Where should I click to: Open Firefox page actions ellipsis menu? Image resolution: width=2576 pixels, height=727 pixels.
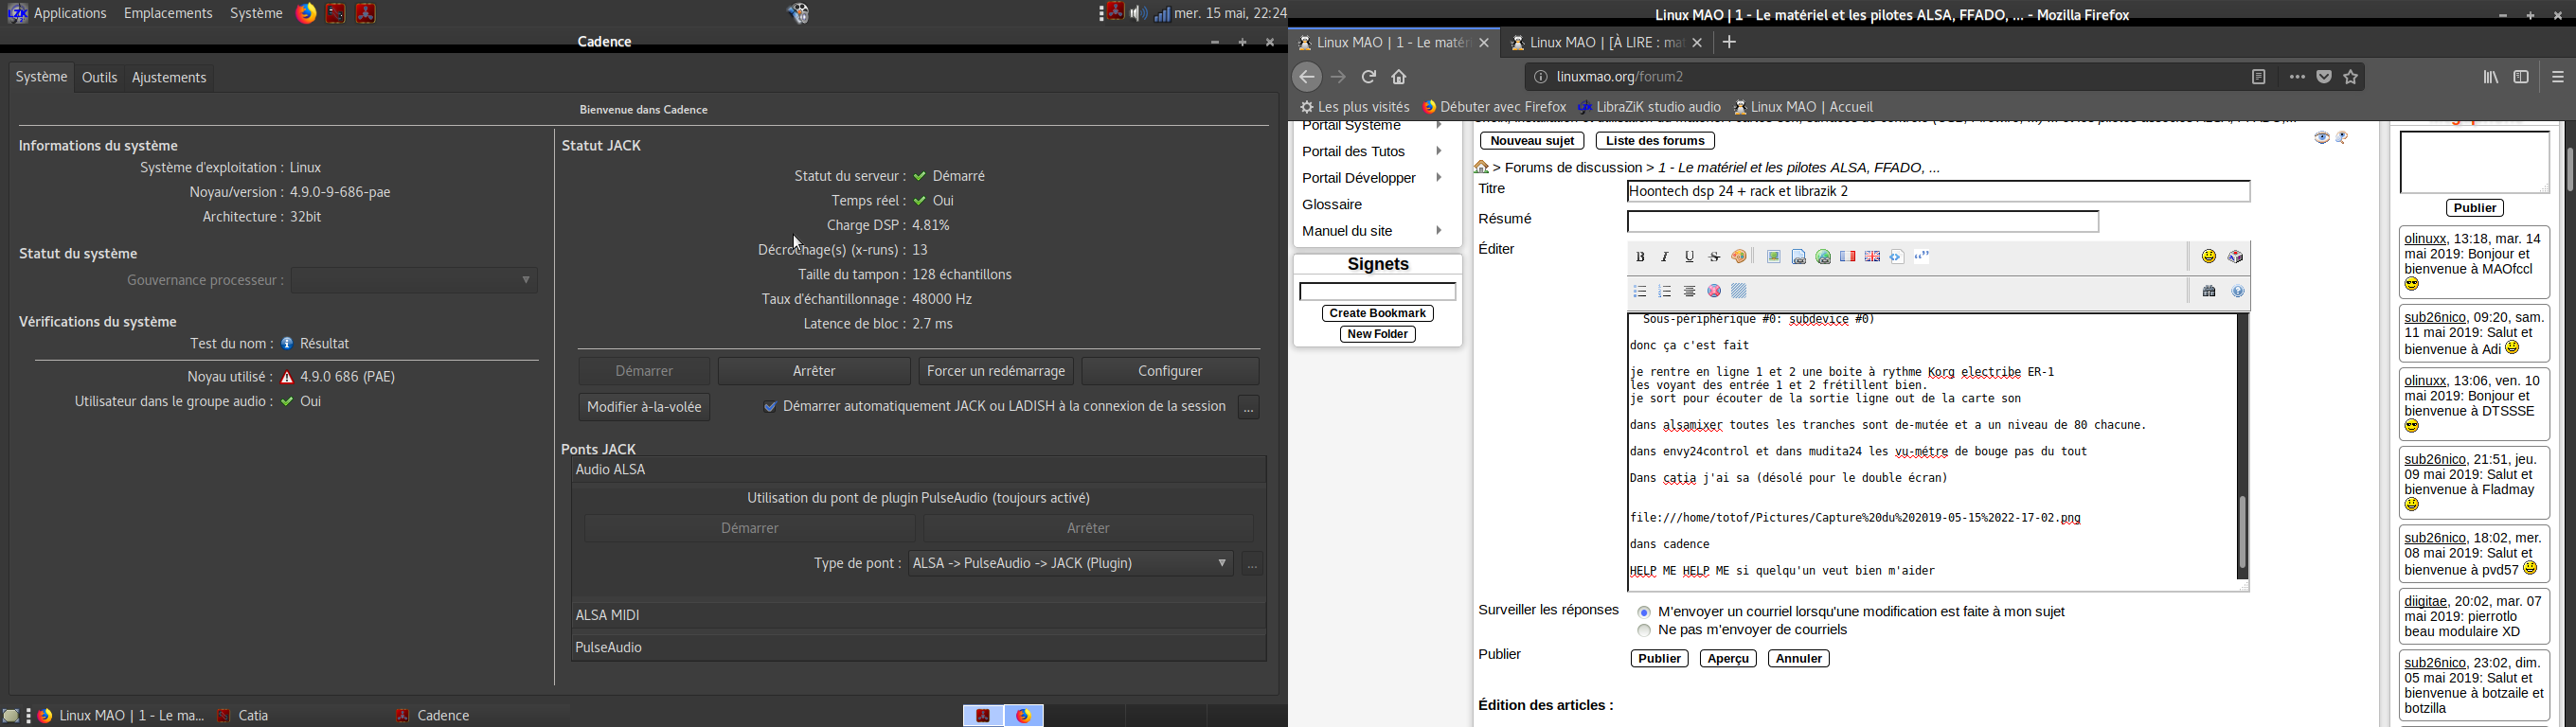(x=2297, y=77)
